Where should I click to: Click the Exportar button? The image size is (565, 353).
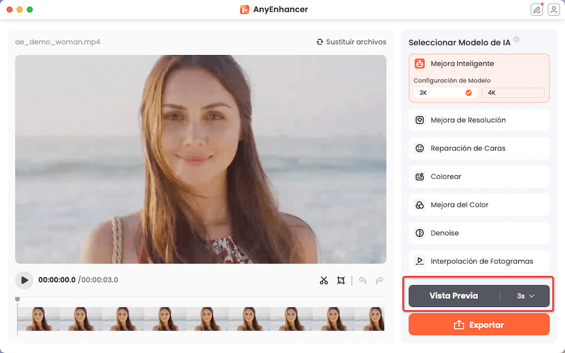(479, 324)
